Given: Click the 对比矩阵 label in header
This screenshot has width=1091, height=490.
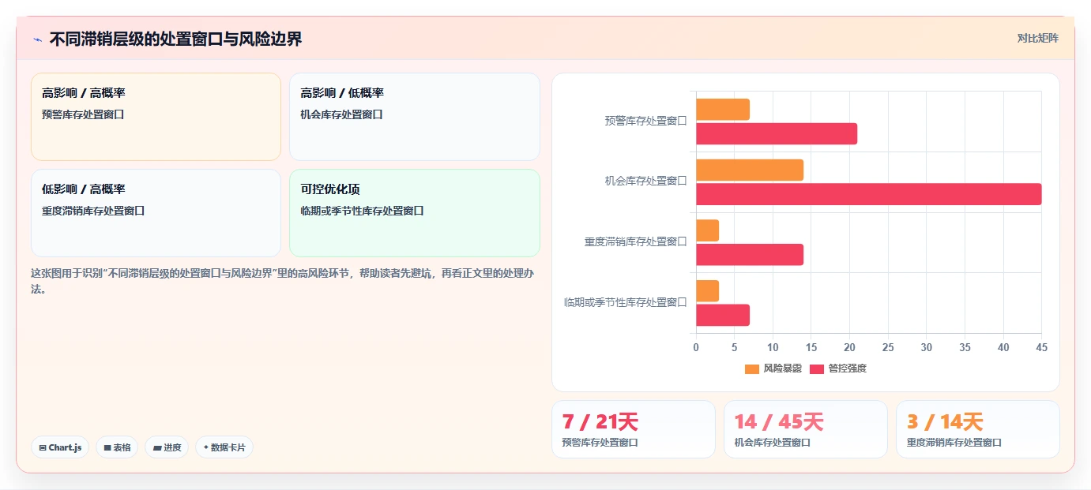Looking at the screenshot, I should (1037, 38).
